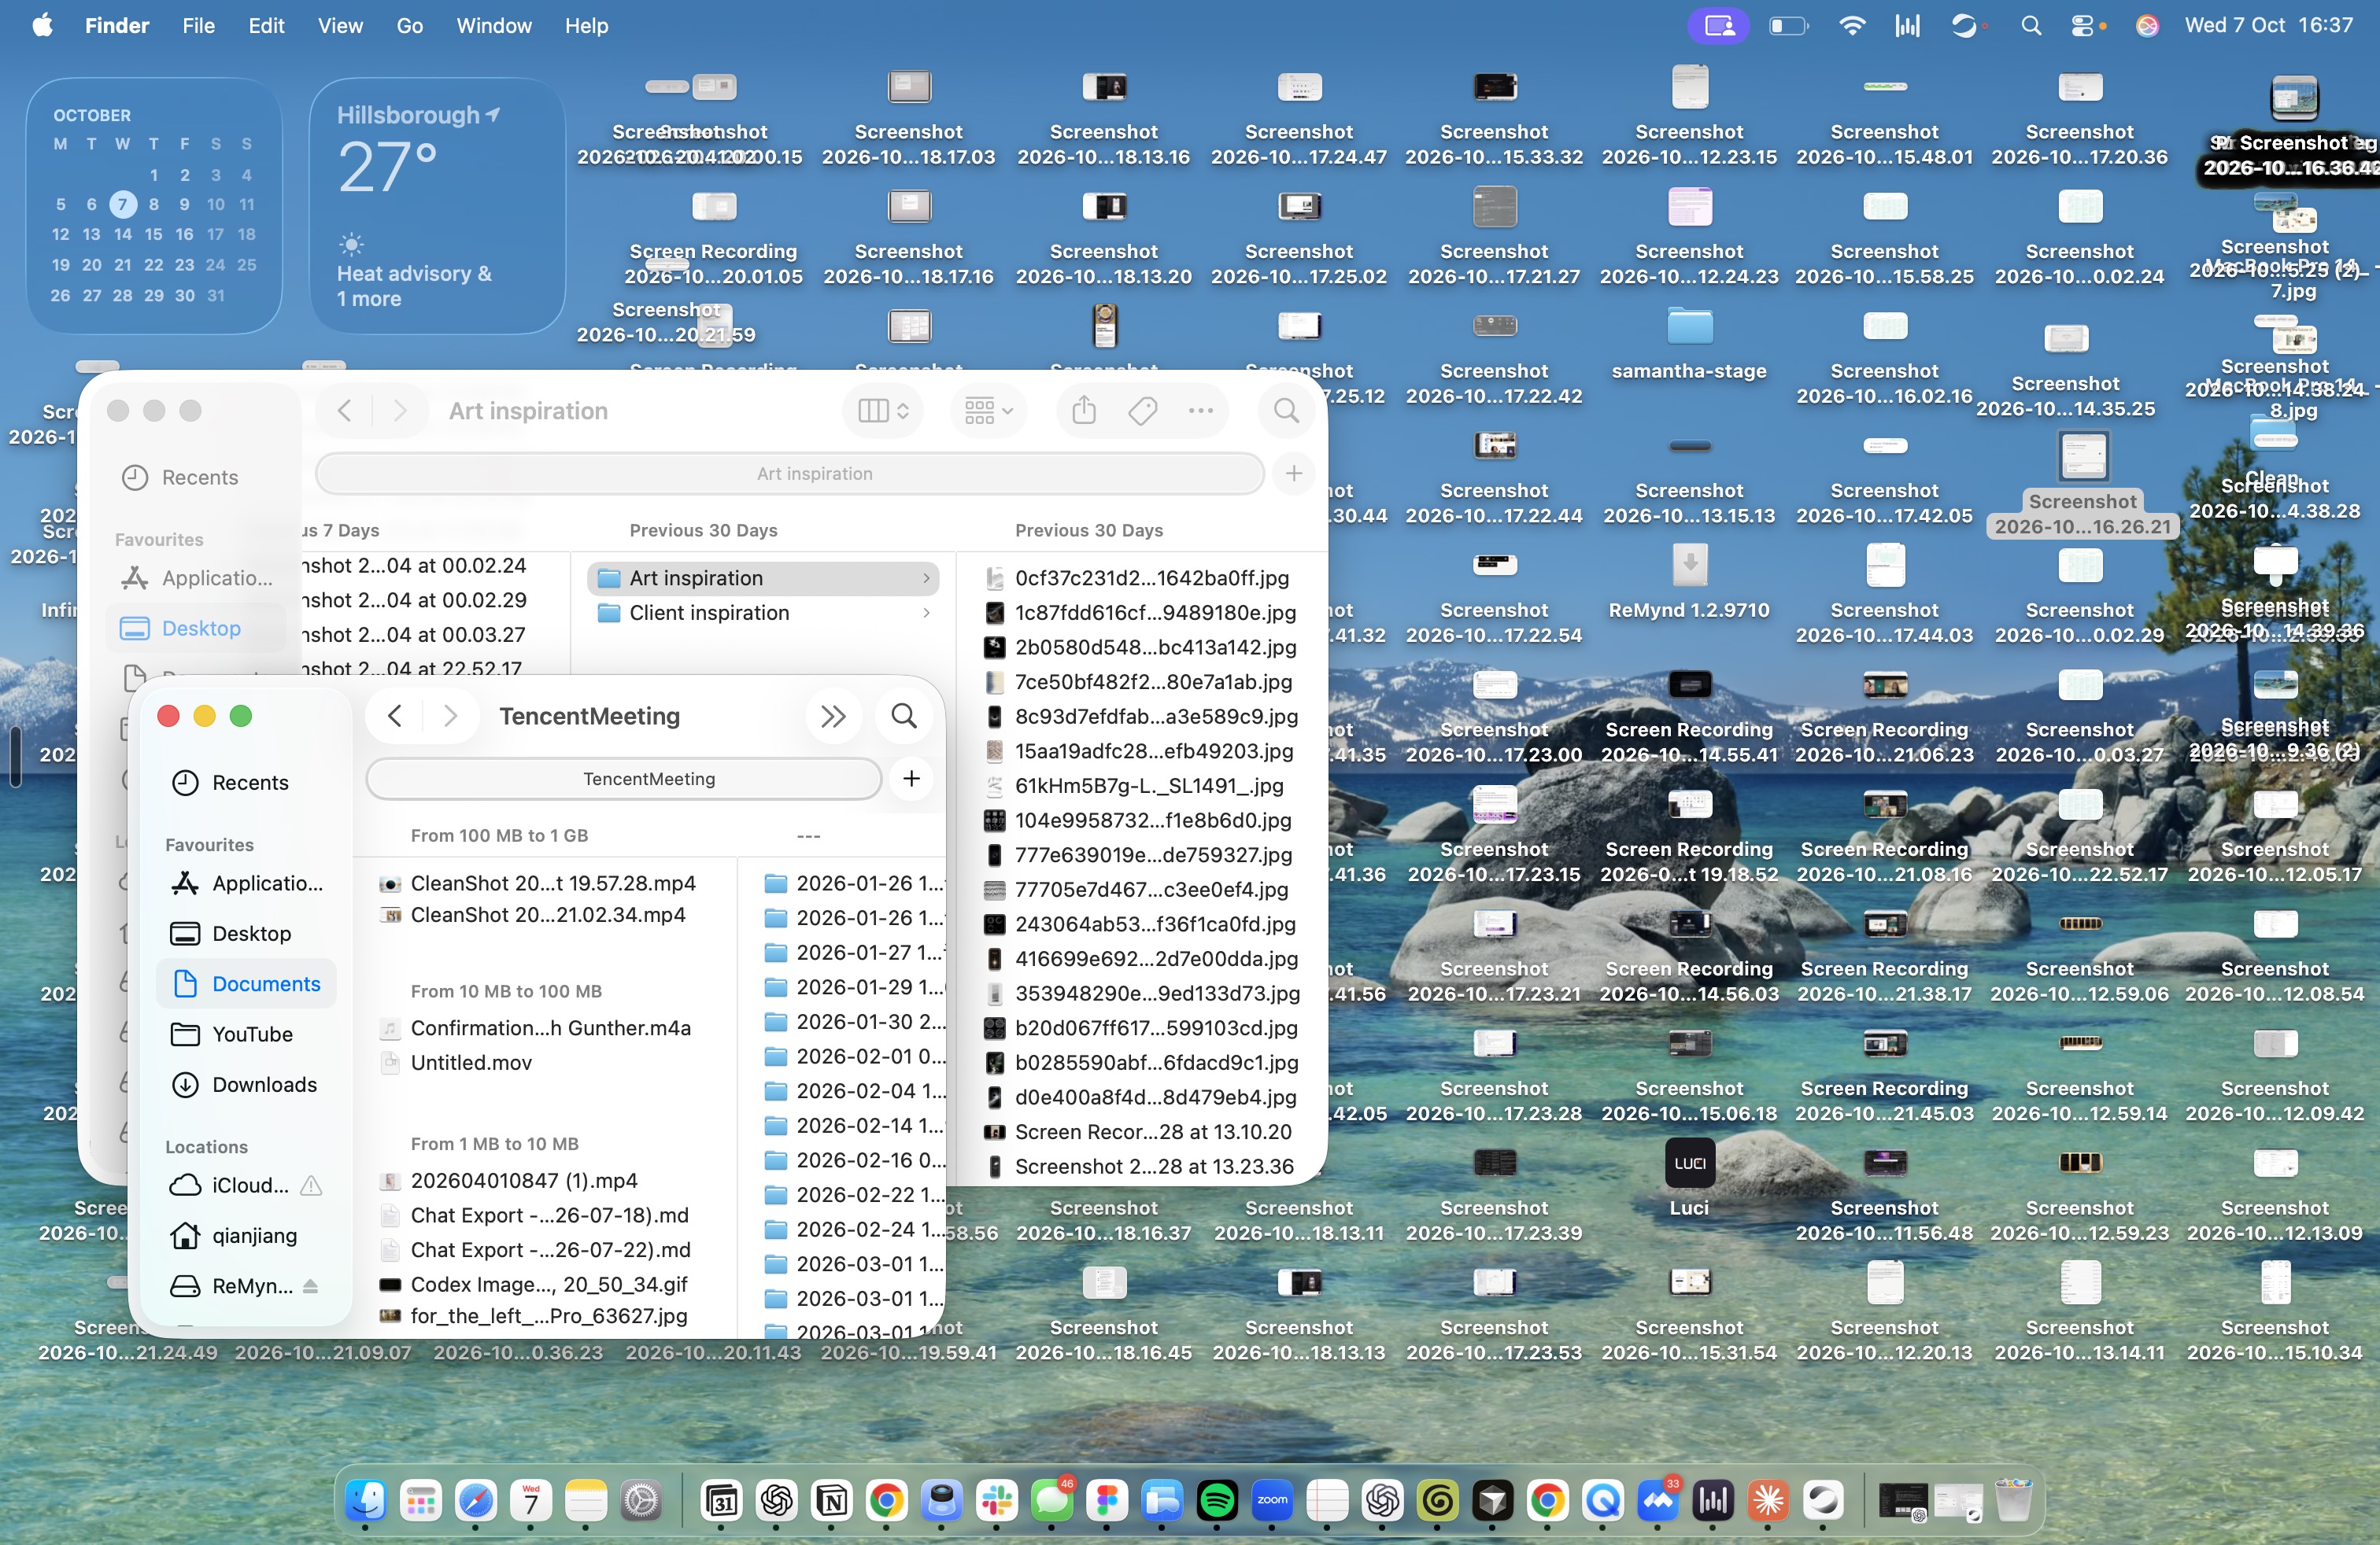Click Share icon in Art inspiration toolbar
2380x1545 pixels.
1084,411
